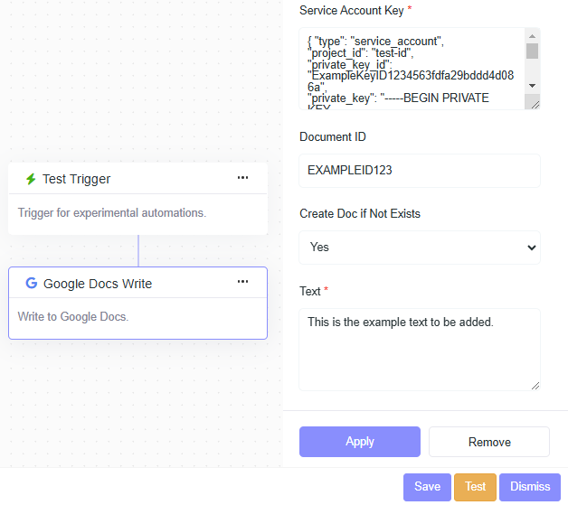Click the Service Account Key resize handle
Image resolution: width=568 pixels, height=505 pixels.
(x=535, y=104)
